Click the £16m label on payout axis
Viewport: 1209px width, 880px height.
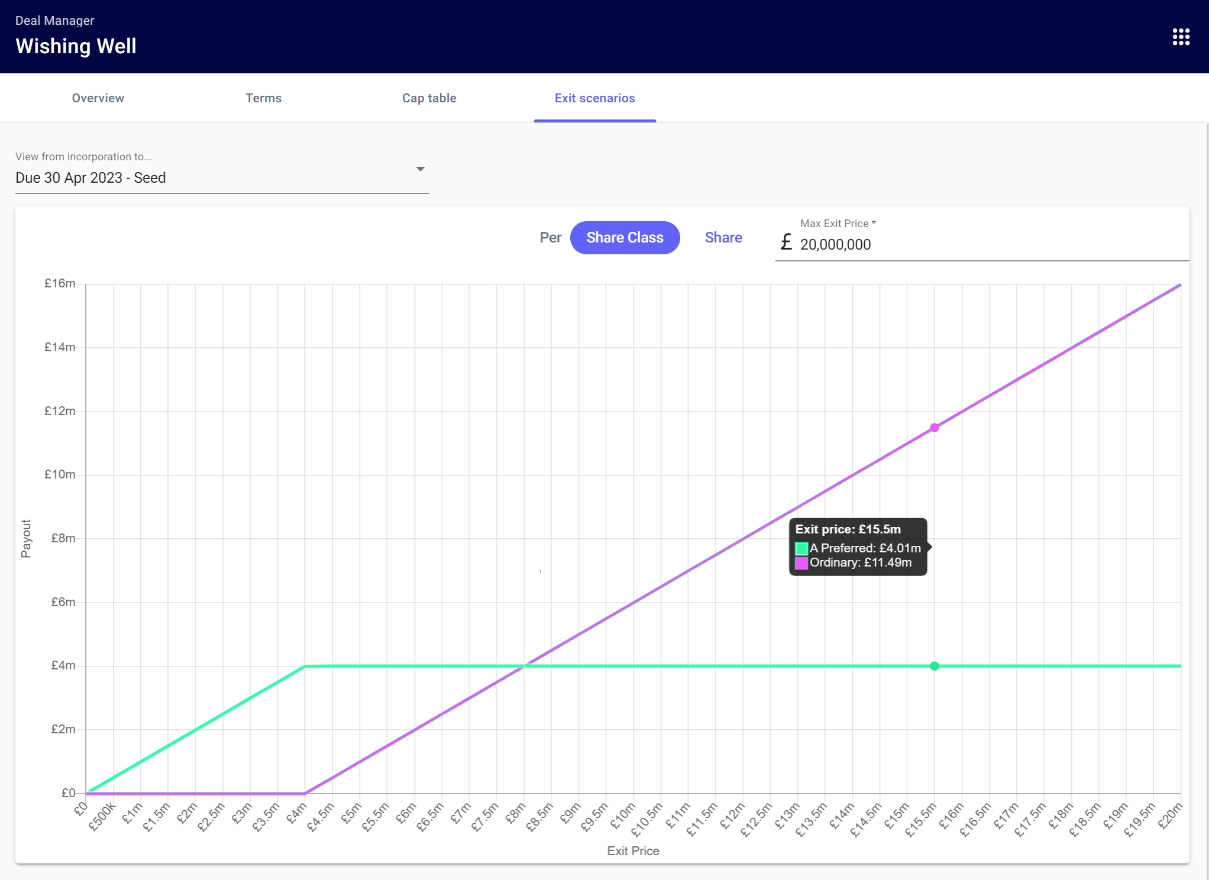[60, 283]
